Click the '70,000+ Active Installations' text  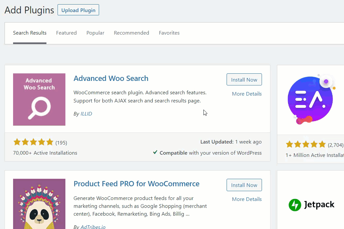(x=45, y=153)
